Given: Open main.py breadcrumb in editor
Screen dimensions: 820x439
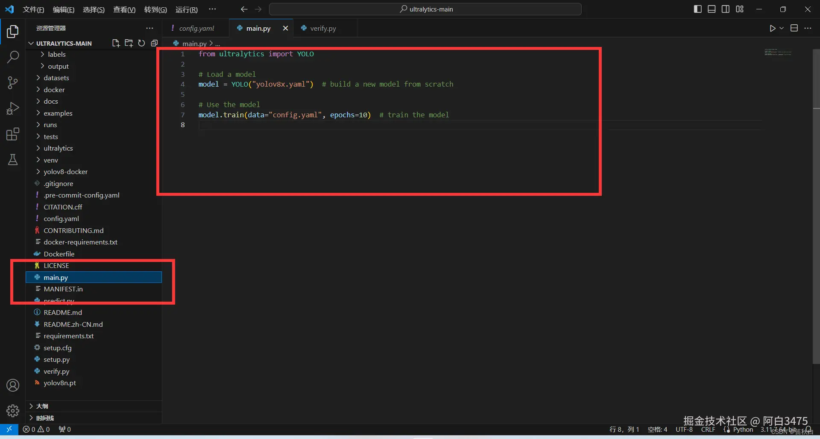Looking at the screenshot, I should (194, 44).
